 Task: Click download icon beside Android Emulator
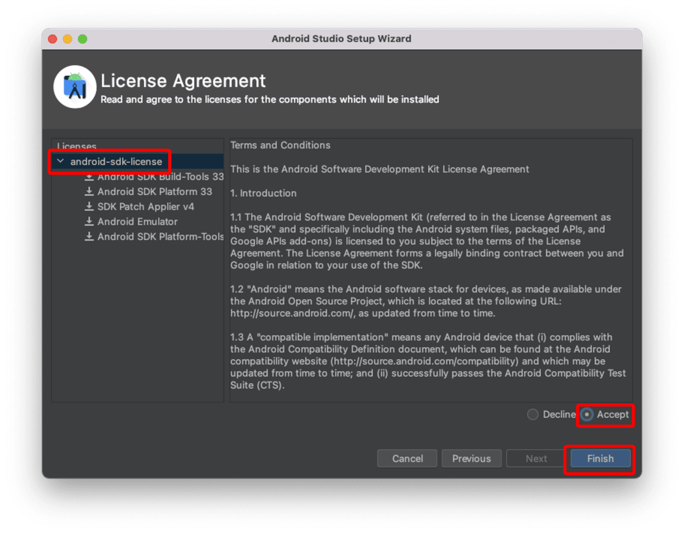pos(89,222)
